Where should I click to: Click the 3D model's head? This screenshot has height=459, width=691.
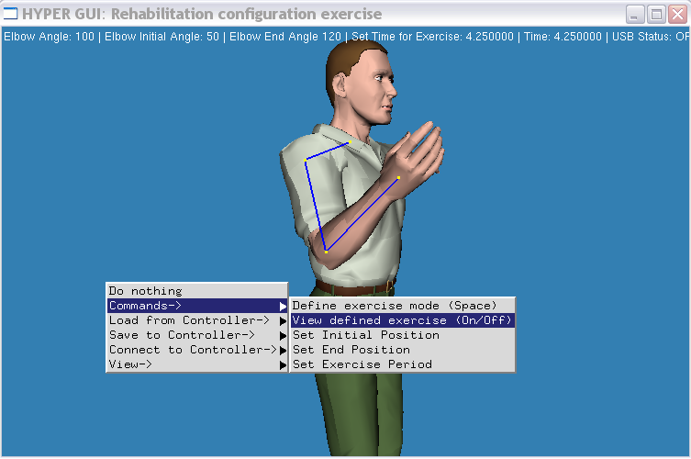coord(361,84)
